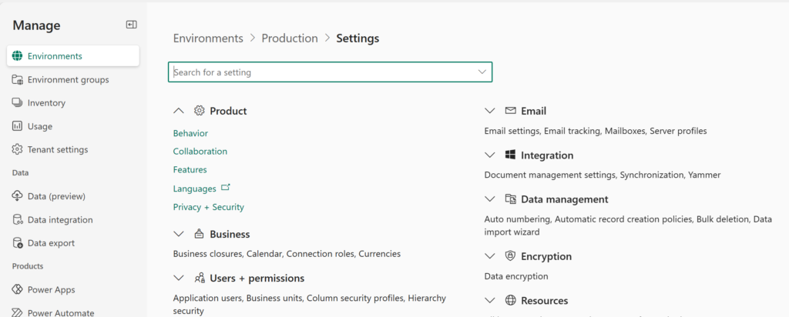
Task: Open the Languages link
Action: click(x=194, y=189)
